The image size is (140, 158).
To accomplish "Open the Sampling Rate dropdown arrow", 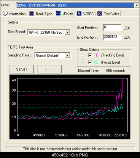I will tap(67, 55).
